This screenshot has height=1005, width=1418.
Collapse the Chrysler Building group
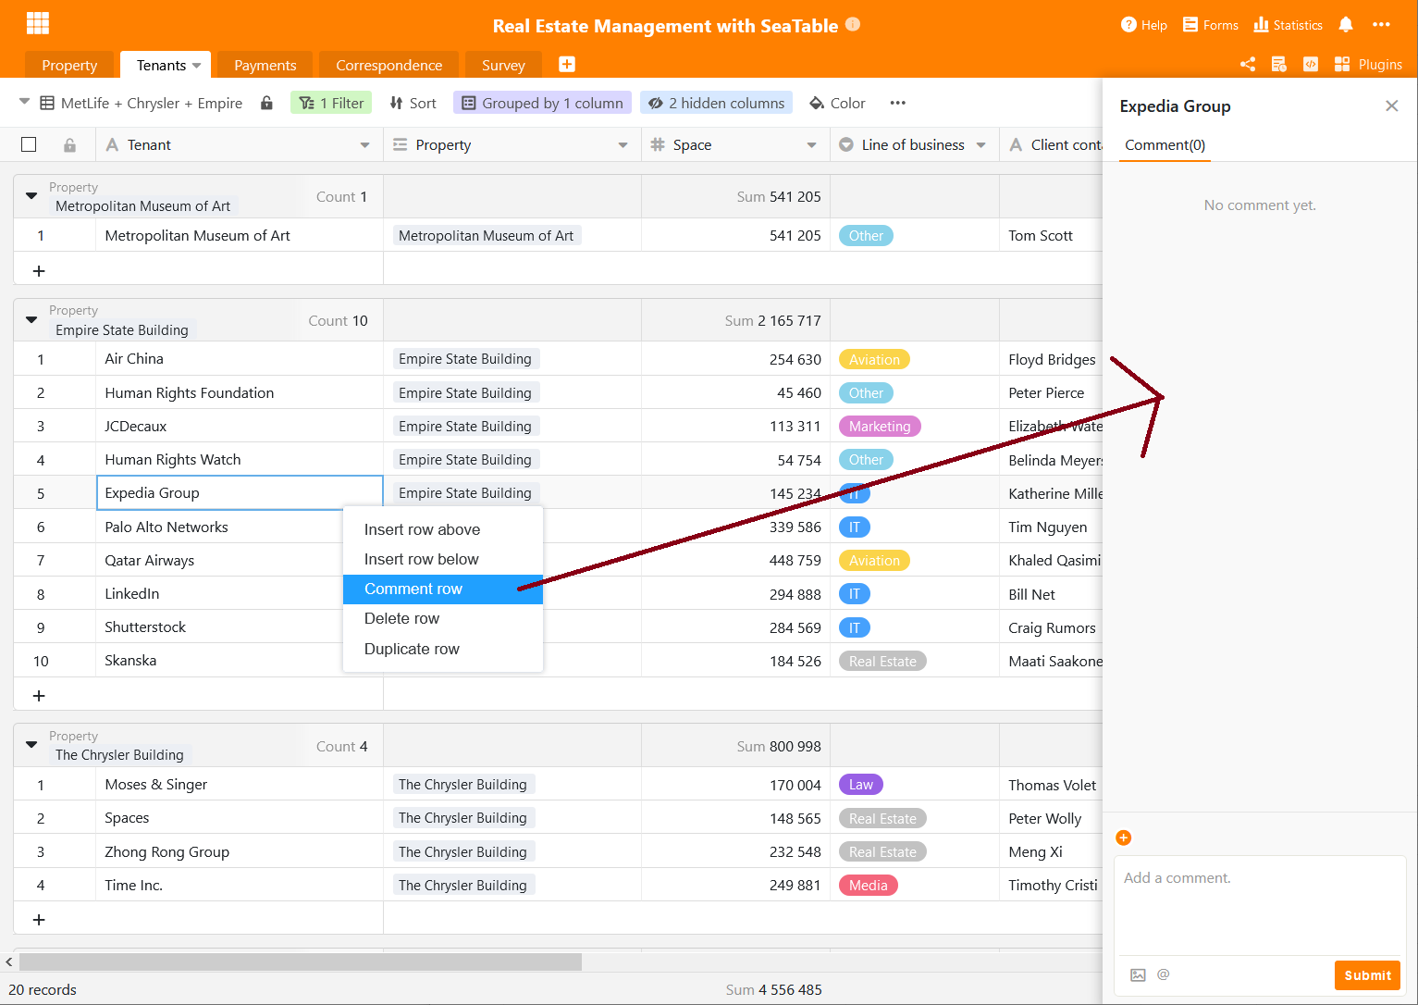tap(31, 745)
